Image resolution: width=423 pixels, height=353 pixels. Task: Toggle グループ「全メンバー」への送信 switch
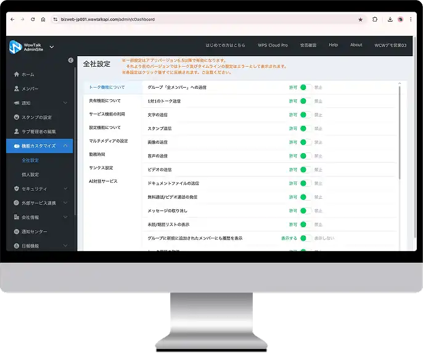pos(306,88)
